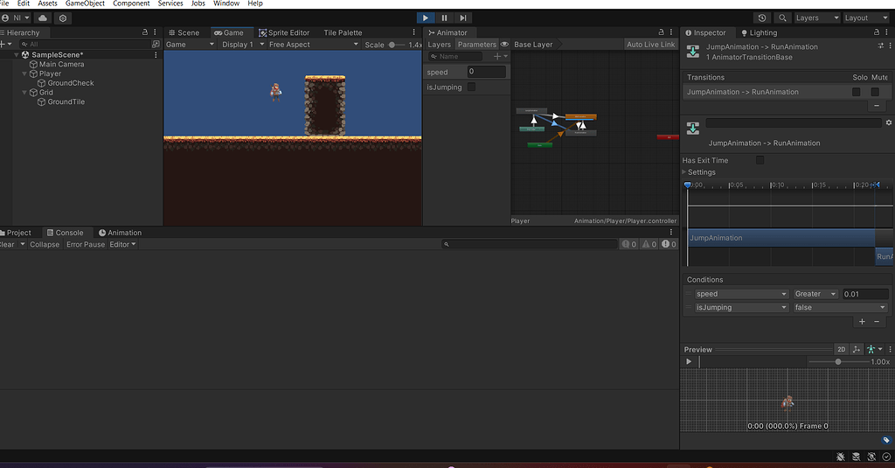
Task: Add a new condition with plus button
Action: point(862,322)
